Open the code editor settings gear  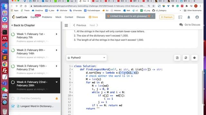pyautogui.click(x=194, y=57)
